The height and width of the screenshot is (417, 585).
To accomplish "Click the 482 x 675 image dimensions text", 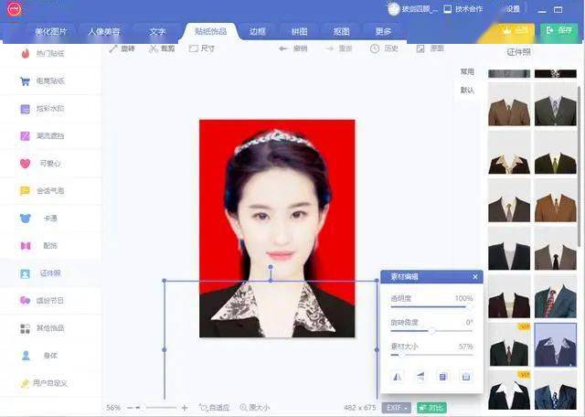I will [x=359, y=408].
